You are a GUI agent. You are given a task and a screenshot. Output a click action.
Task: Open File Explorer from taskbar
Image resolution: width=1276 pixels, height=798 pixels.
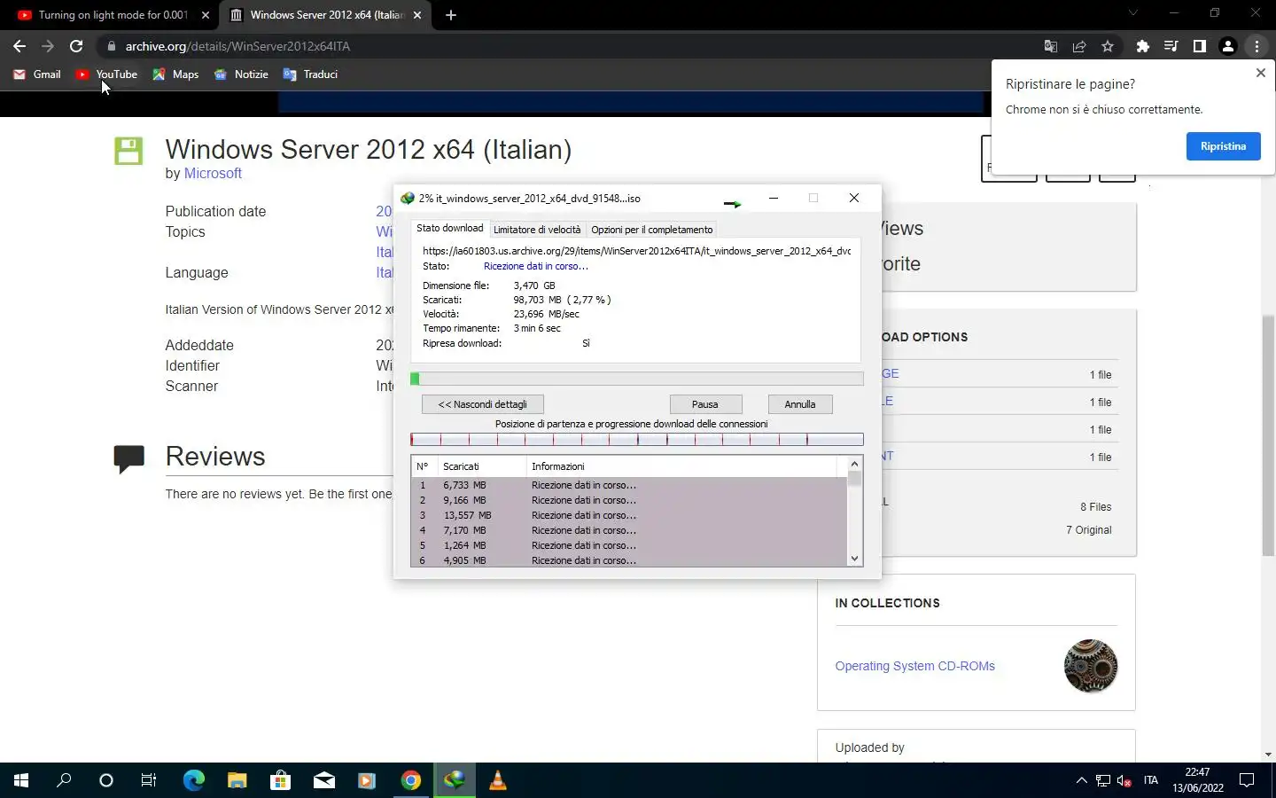(x=237, y=780)
